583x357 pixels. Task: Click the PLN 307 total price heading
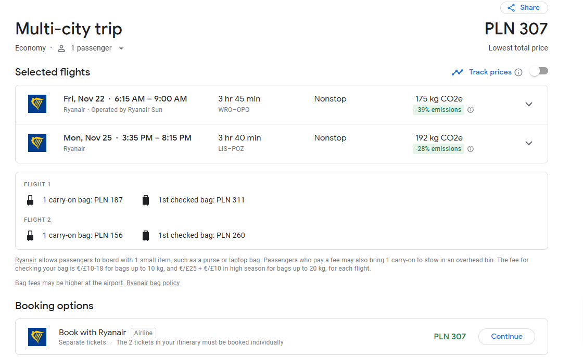tap(516, 29)
